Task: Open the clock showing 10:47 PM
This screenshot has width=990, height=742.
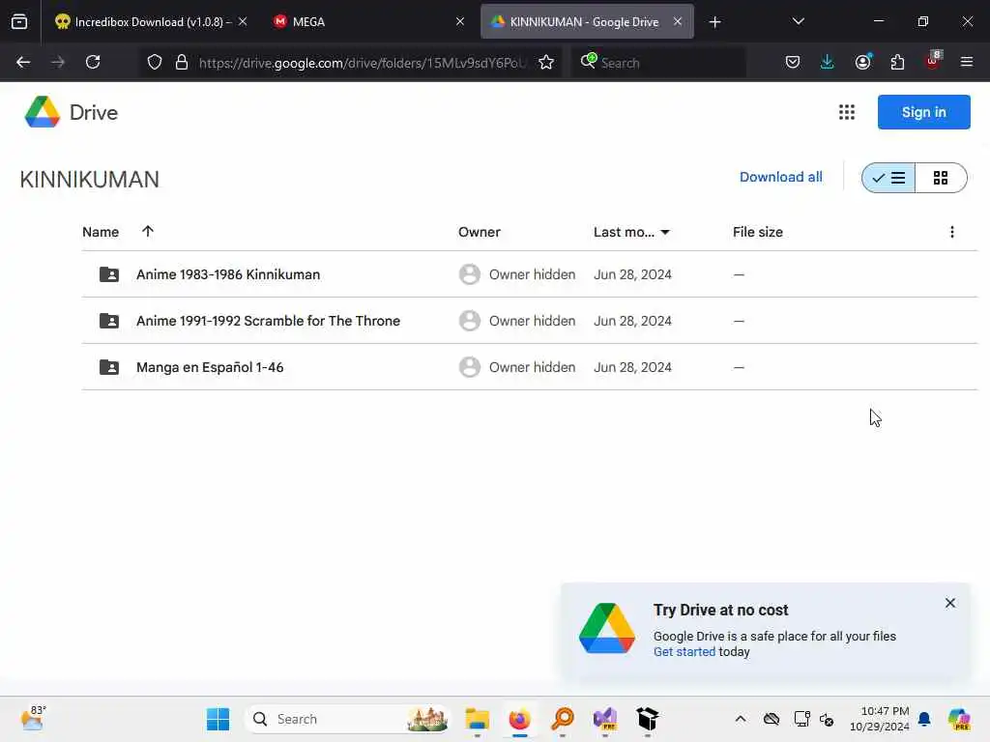Action: [x=880, y=719]
